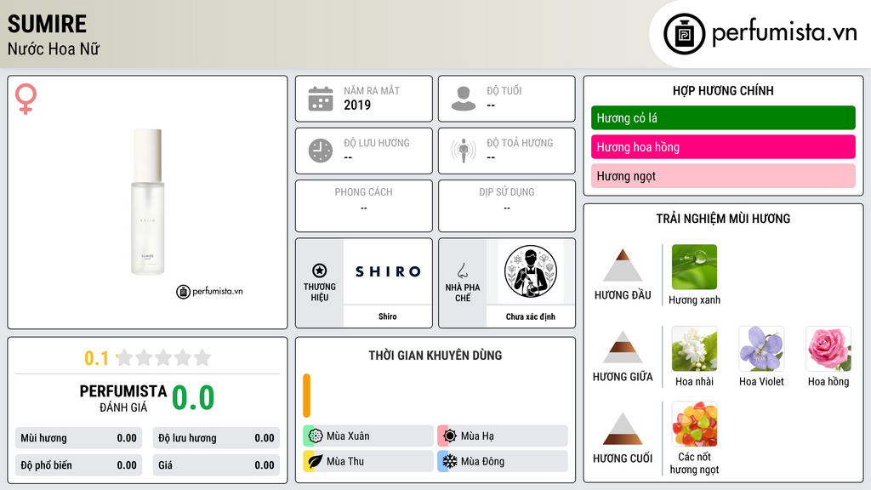This screenshot has height=490, width=871.
Task: Click the Mùa Đông snowflake icon
Action: (x=450, y=461)
